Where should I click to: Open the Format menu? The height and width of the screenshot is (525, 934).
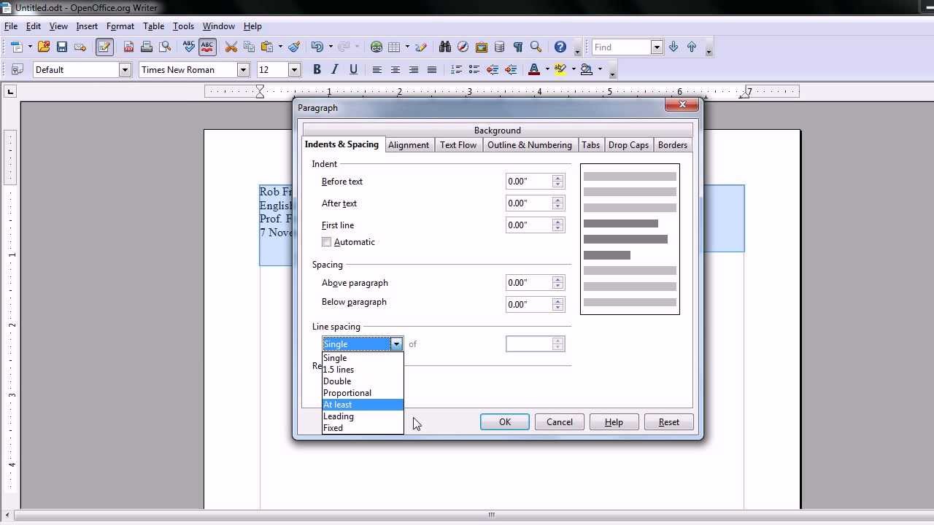[120, 26]
